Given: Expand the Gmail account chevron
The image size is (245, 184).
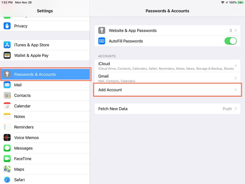Looking at the screenshot, I should click(x=236, y=78).
